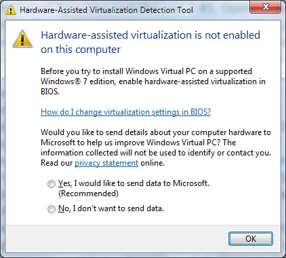This screenshot has height=258, width=286.
Task: Click the blue 'Hardware-assisted virtualization is not enabled' heading
Action: coord(150,35)
